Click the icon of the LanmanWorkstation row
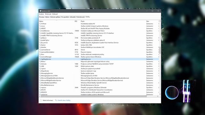This screenshot has height=115, width=205. [x=40, y=52]
